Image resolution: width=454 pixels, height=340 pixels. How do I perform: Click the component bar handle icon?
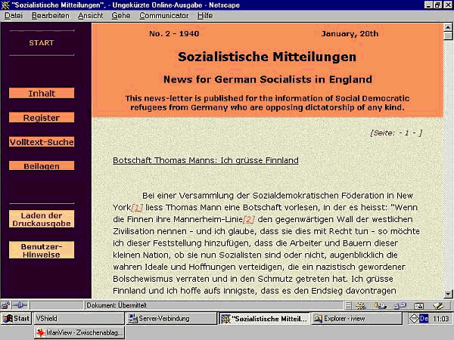349,305
